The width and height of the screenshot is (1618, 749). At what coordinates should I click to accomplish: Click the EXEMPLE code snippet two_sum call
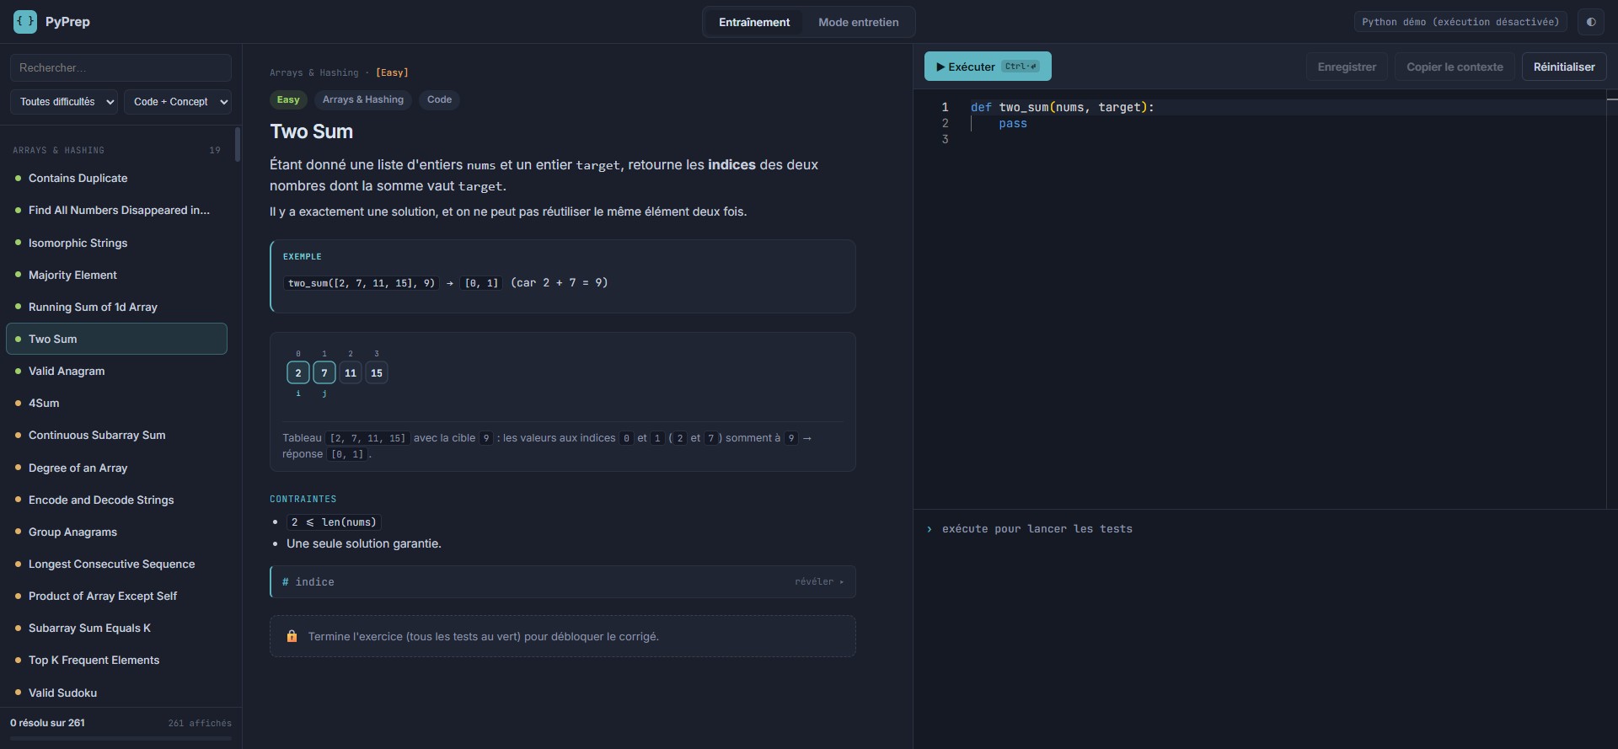point(362,283)
